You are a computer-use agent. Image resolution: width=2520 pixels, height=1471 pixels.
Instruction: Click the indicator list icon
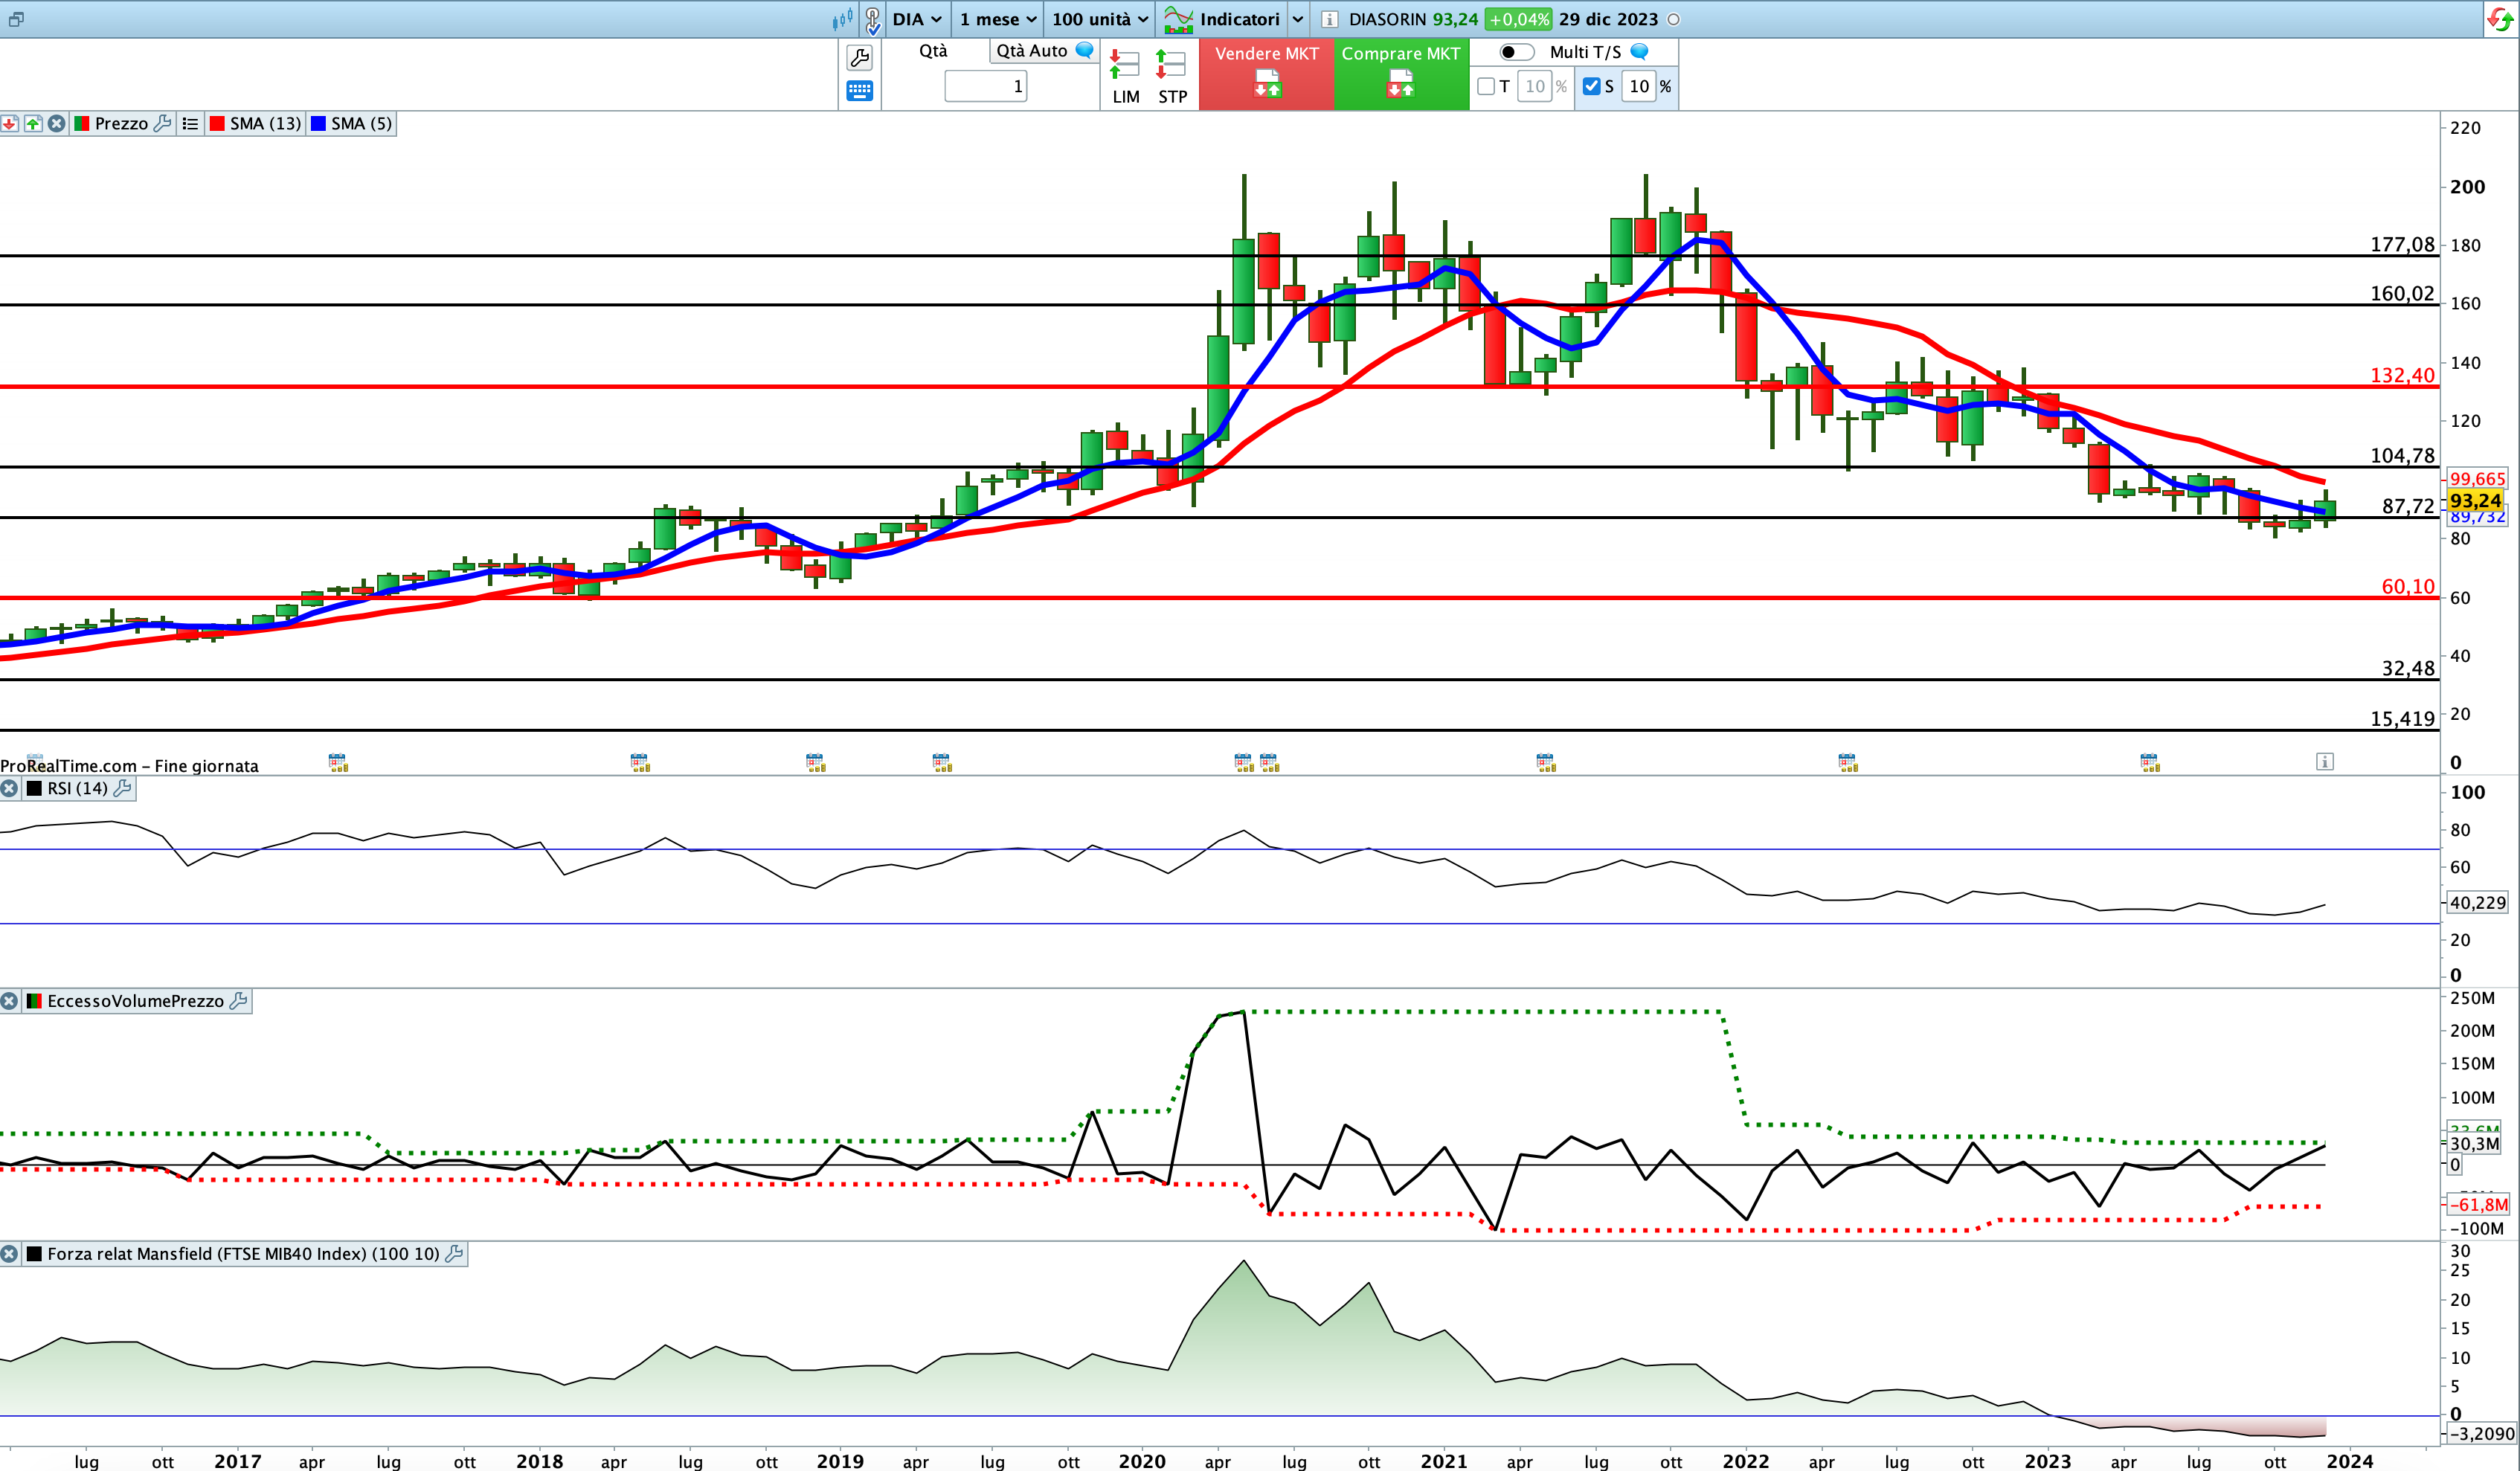click(190, 123)
